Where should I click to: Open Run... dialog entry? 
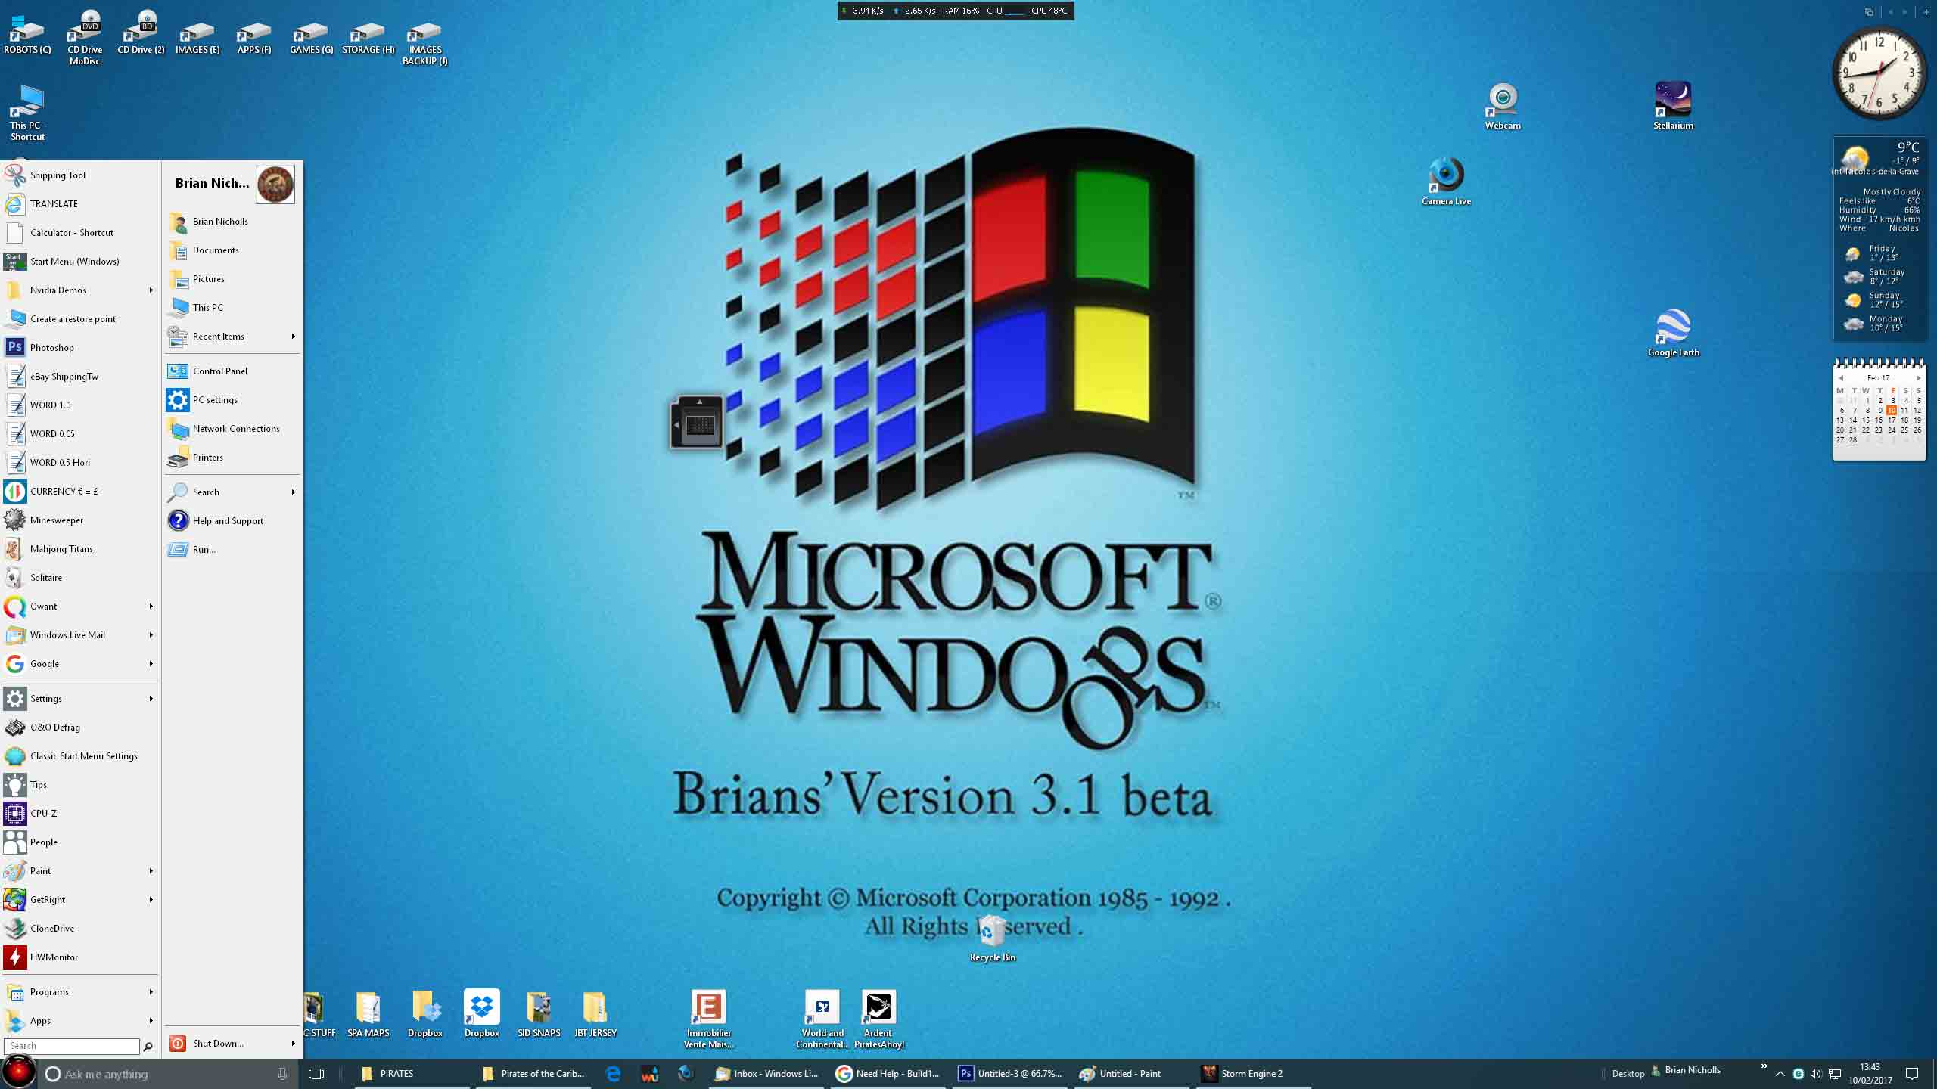232,549
